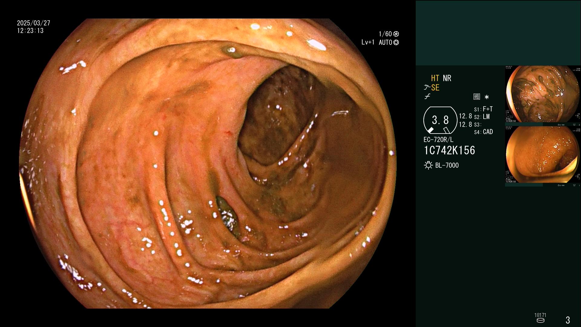581x327 pixels.
Task: Click the captured image count 3
Action: tap(568, 320)
